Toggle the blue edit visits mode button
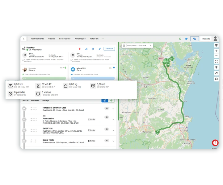The height and width of the screenshot is (185, 223). click(105, 101)
